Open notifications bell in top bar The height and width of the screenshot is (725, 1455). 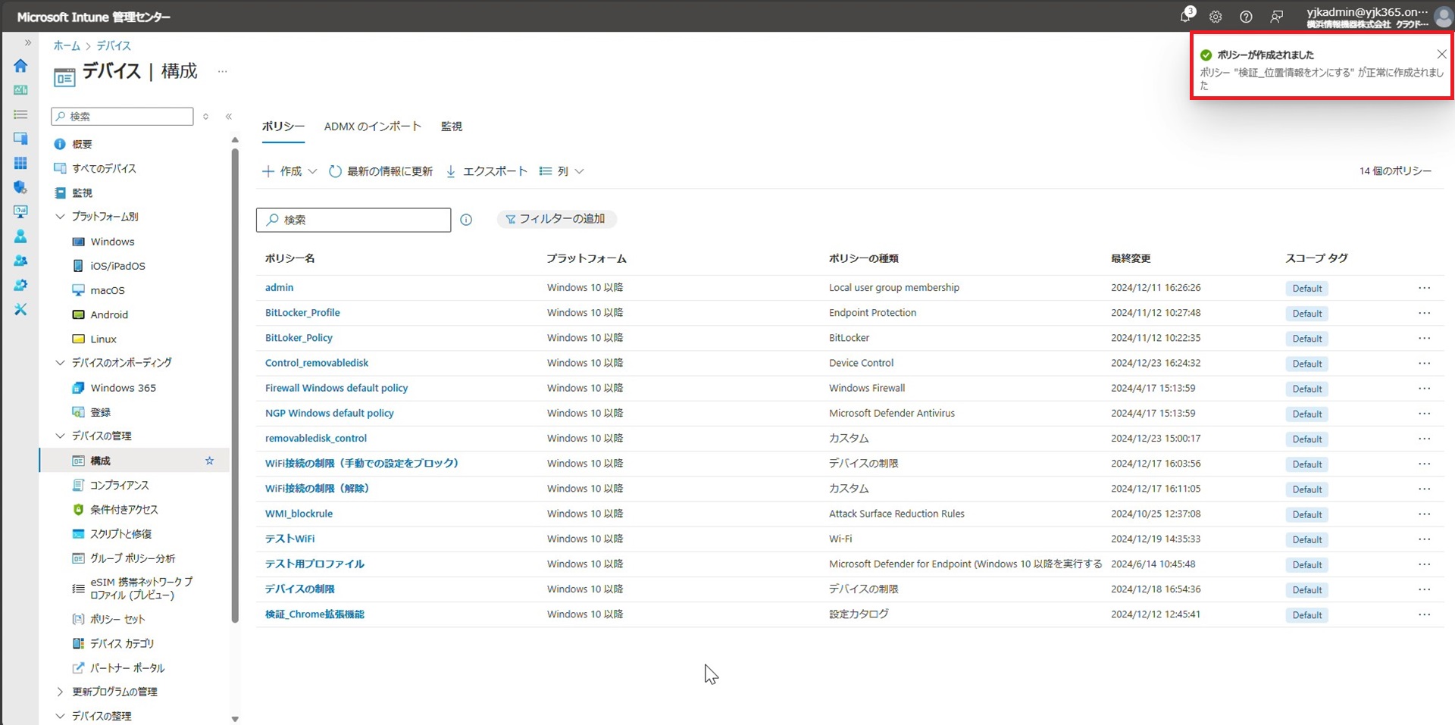[x=1186, y=16]
